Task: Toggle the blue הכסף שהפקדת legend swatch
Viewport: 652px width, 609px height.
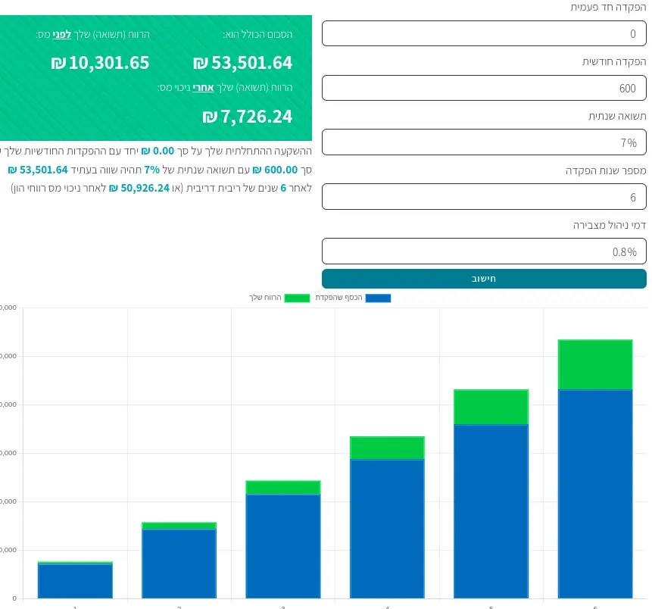Action: [x=378, y=298]
